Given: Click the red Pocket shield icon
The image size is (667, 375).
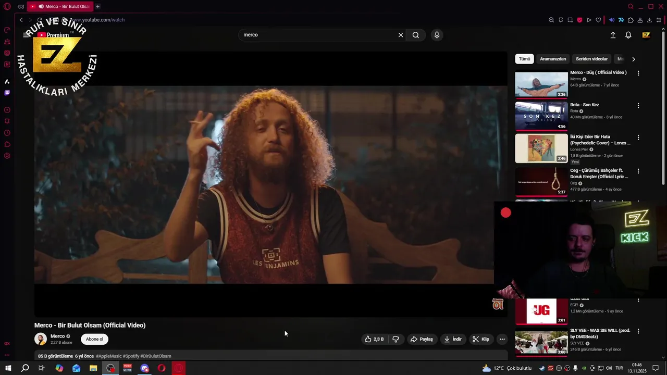Looking at the screenshot, I should pos(579,20).
